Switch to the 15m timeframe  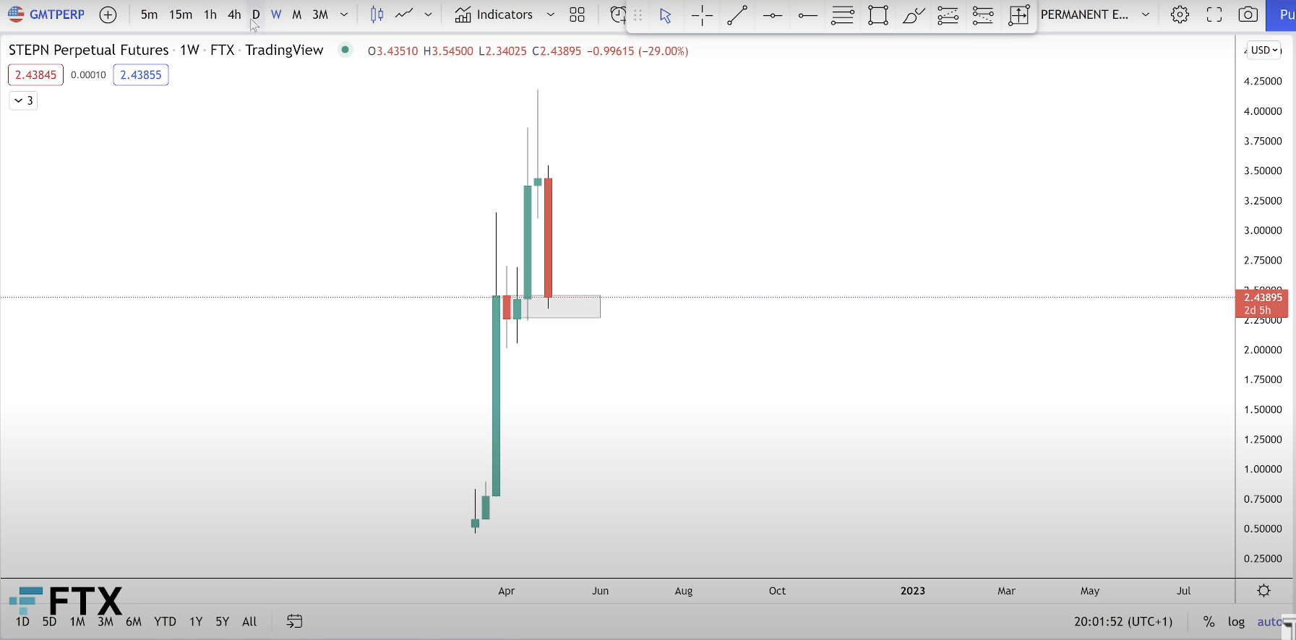point(181,14)
